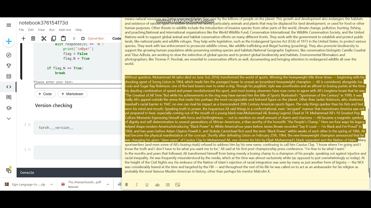The image size is (371, 208).
Task: Toggle strikethrough in sticky note
Action: click(x=157, y=185)
